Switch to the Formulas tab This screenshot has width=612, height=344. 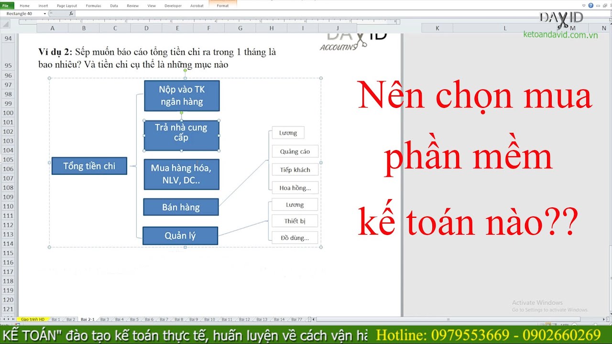(x=93, y=6)
